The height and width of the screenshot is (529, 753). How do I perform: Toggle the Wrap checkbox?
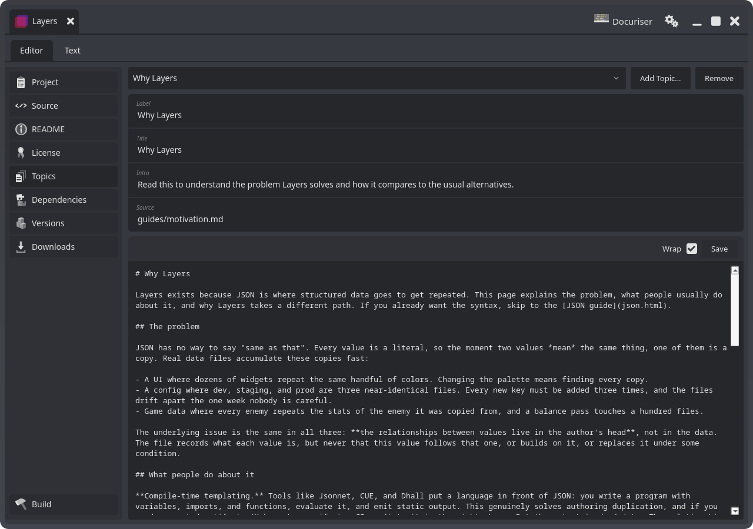(692, 249)
